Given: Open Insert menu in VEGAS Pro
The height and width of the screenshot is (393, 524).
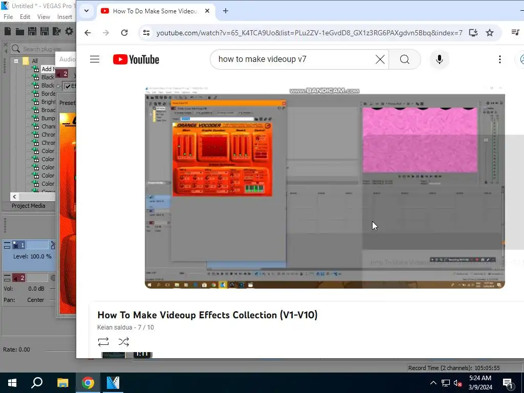Looking at the screenshot, I should (64, 17).
